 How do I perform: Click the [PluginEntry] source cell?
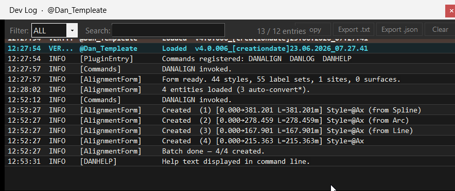click(107, 59)
